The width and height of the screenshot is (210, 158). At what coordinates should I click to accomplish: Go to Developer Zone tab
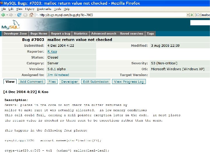click(x=15, y=34)
